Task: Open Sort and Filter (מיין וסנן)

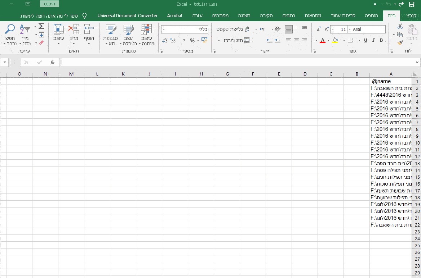Action: (25, 35)
